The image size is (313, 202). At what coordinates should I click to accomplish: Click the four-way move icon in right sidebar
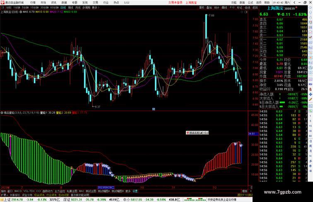[x=311, y=94]
